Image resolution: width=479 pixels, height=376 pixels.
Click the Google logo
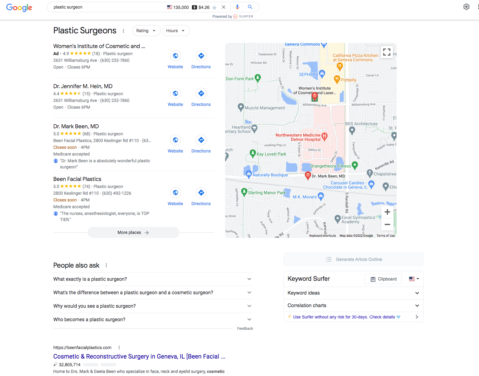click(x=19, y=7)
